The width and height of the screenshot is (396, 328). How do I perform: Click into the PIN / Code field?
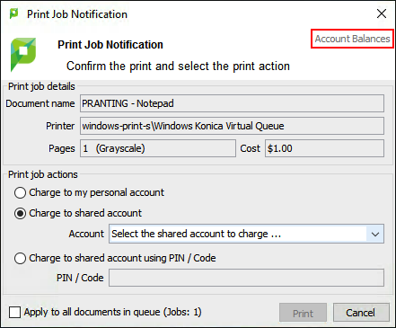[246, 278]
